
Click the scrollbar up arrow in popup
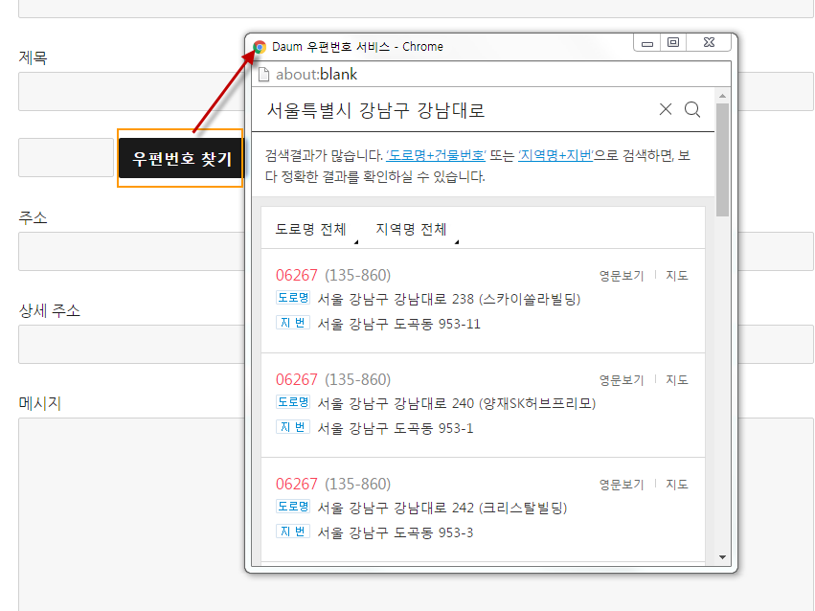(722, 96)
